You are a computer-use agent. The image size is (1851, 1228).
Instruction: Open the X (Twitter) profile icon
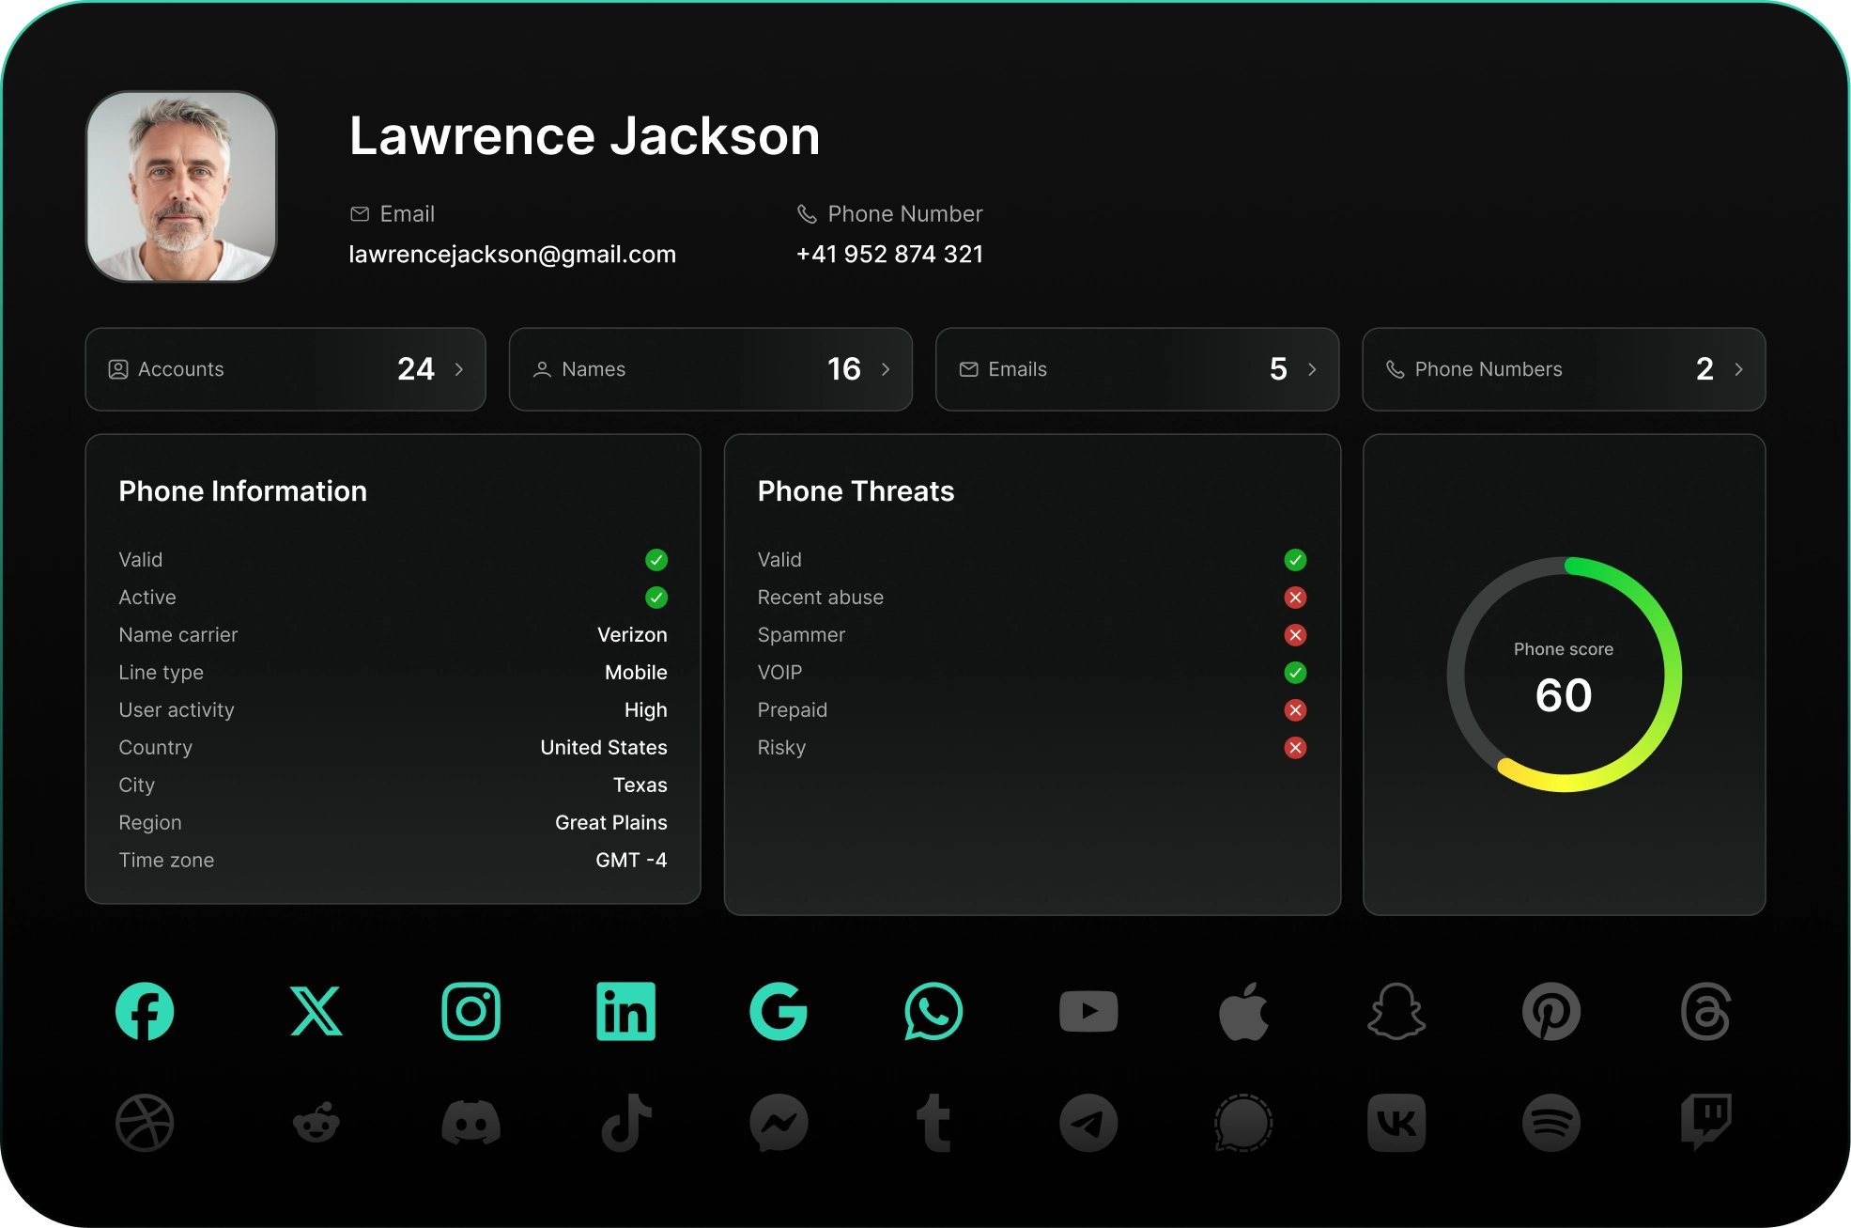tap(316, 1011)
